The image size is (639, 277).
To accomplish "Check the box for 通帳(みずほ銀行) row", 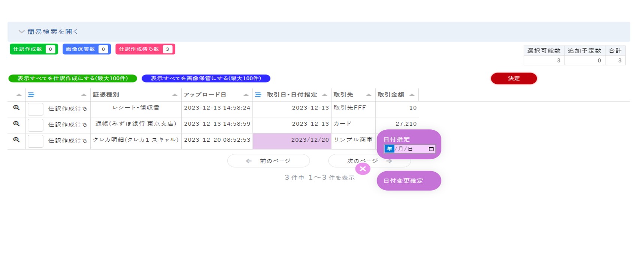I will (x=36, y=125).
